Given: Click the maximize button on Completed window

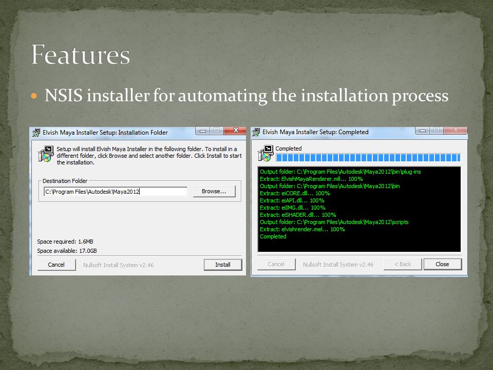Looking at the screenshot, I should click(x=437, y=130).
